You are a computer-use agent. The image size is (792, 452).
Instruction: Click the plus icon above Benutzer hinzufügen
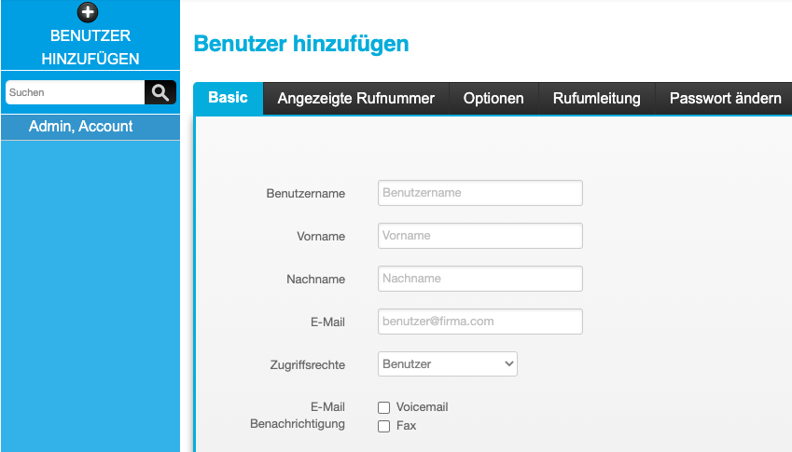pos(88,12)
